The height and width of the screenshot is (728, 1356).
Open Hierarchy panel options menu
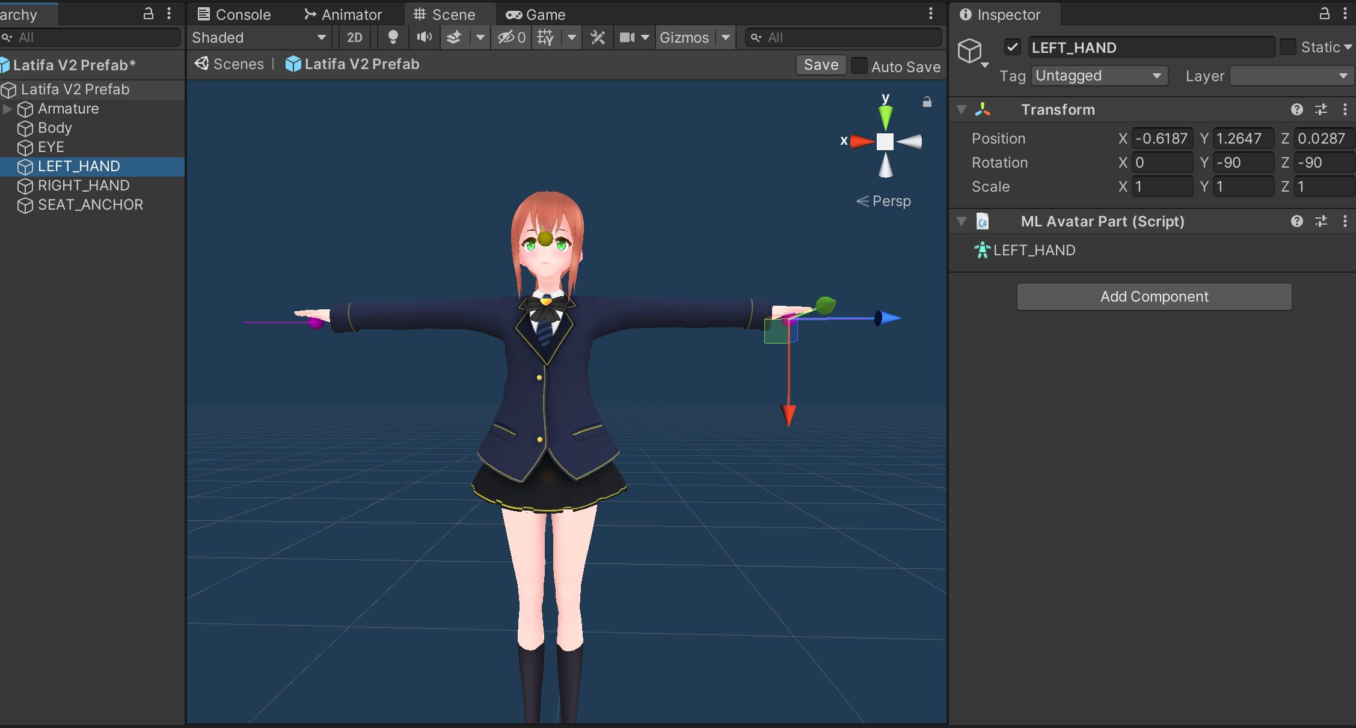[169, 13]
